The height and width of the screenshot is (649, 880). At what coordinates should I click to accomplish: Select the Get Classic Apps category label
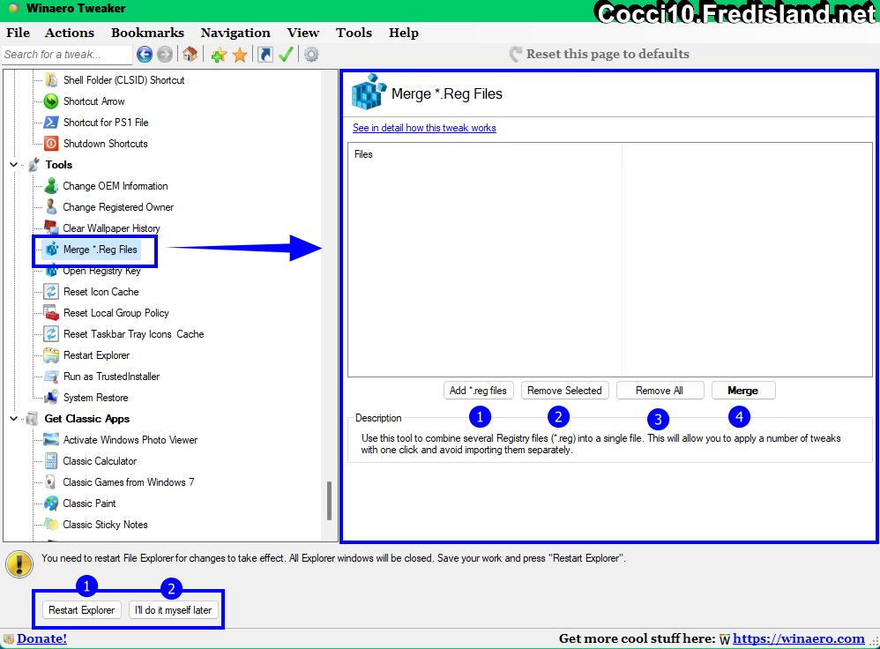pos(87,419)
